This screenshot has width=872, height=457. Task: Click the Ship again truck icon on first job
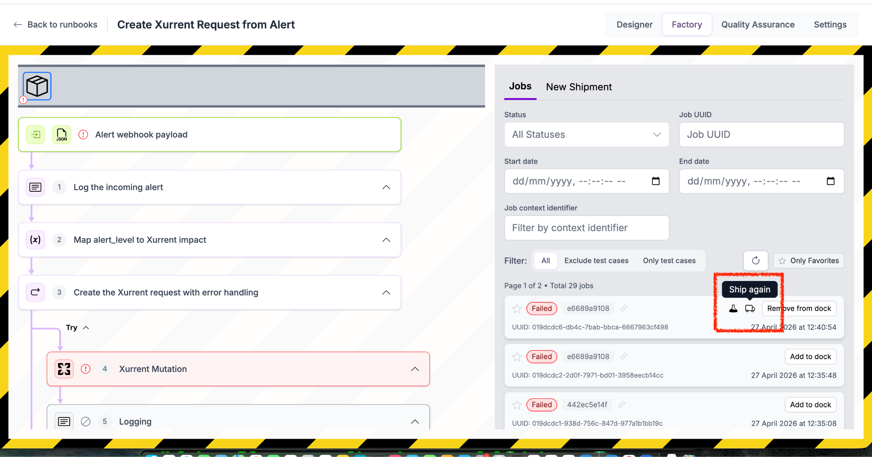tap(750, 309)
